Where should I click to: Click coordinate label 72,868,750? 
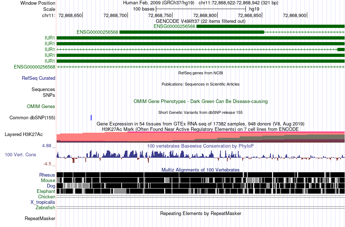[160, 15]
